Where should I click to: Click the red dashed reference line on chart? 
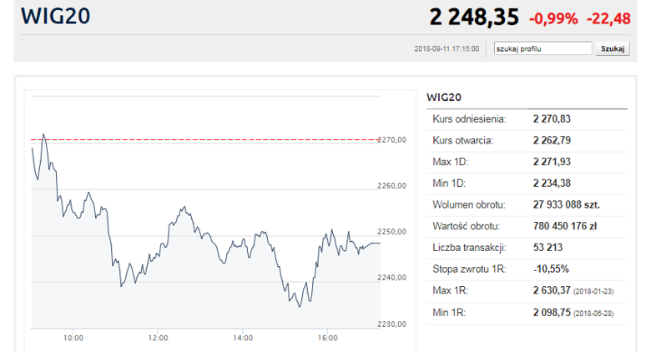point(204,139)
